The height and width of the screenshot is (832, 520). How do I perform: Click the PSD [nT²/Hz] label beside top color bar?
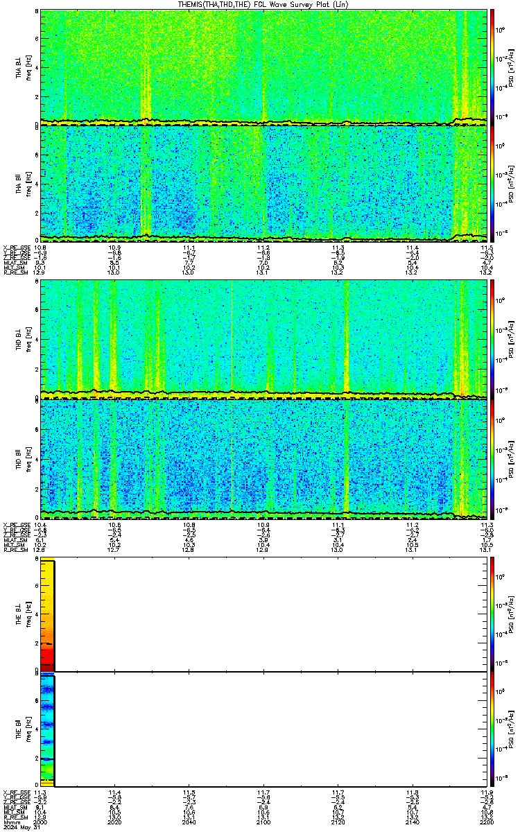[x=512, y=67]
